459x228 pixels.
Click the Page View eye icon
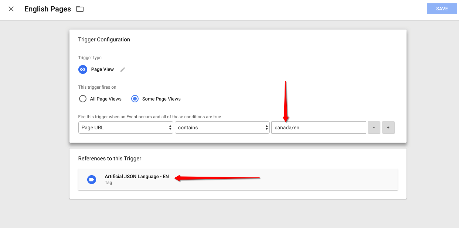(83, 69)
